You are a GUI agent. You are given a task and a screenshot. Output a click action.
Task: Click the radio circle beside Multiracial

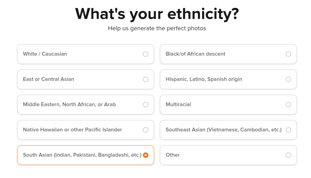point(288,104)
